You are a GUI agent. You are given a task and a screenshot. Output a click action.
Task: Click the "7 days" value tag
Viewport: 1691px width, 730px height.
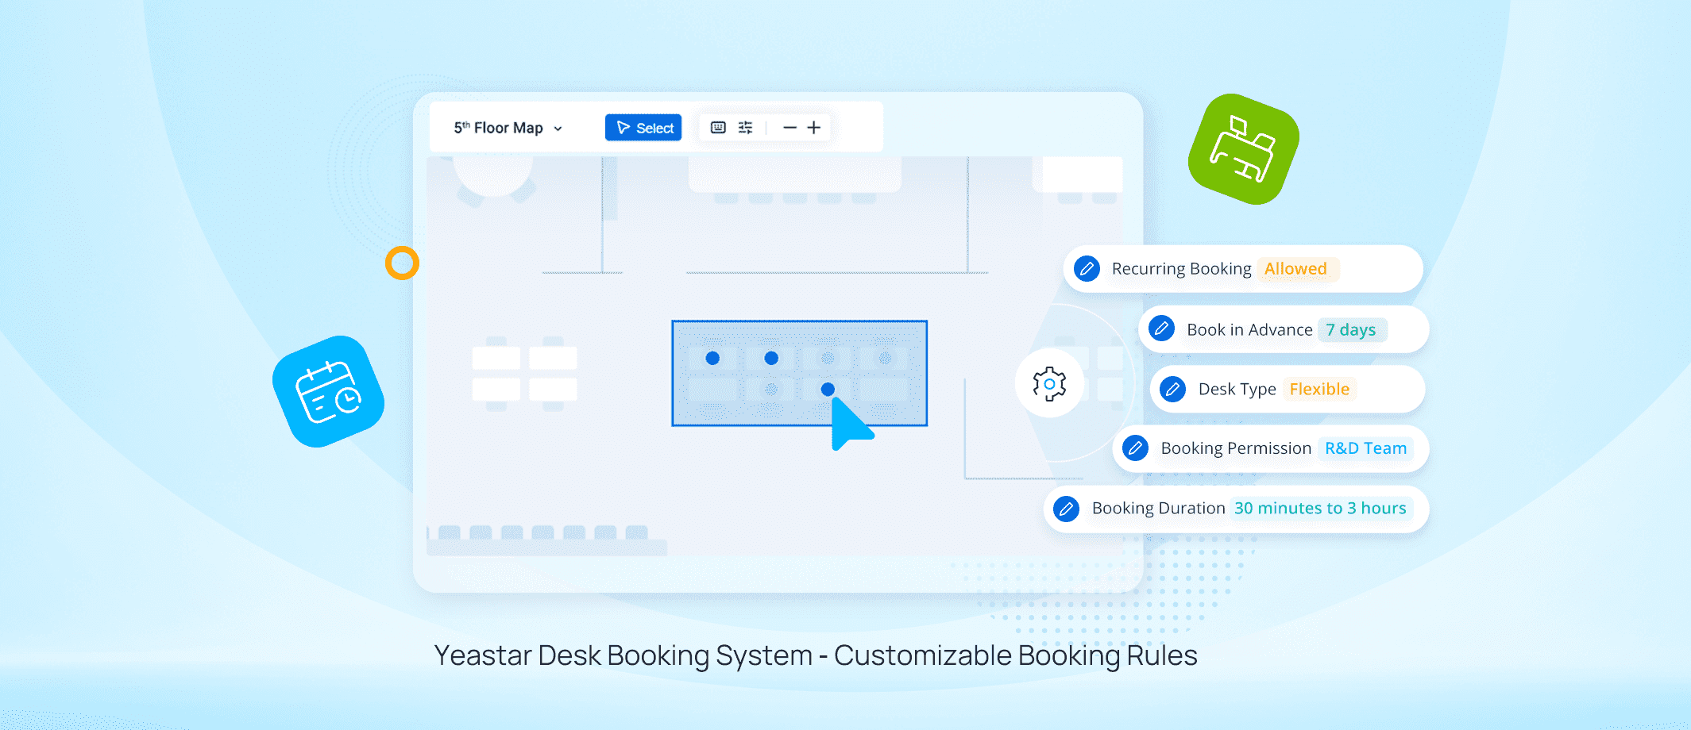click(1352, 329)
